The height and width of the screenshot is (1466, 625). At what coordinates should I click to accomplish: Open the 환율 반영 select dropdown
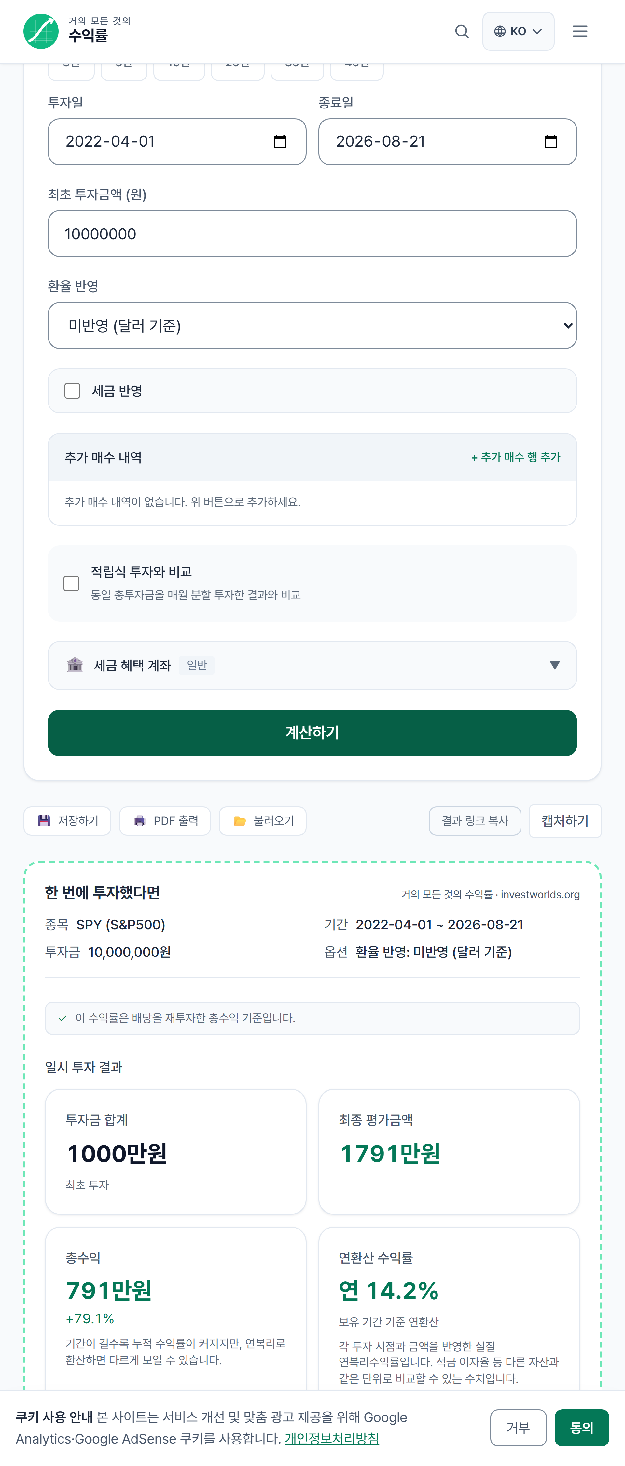312,325
